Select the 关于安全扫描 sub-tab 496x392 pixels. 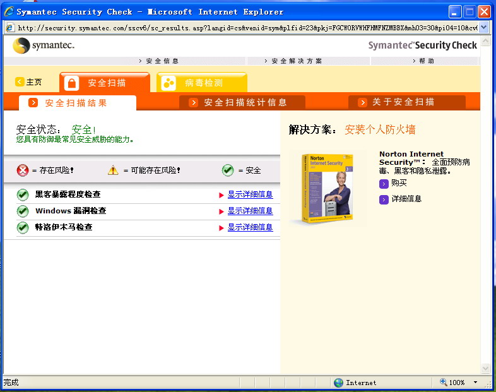pyautogui.click(x=407, y=102)
